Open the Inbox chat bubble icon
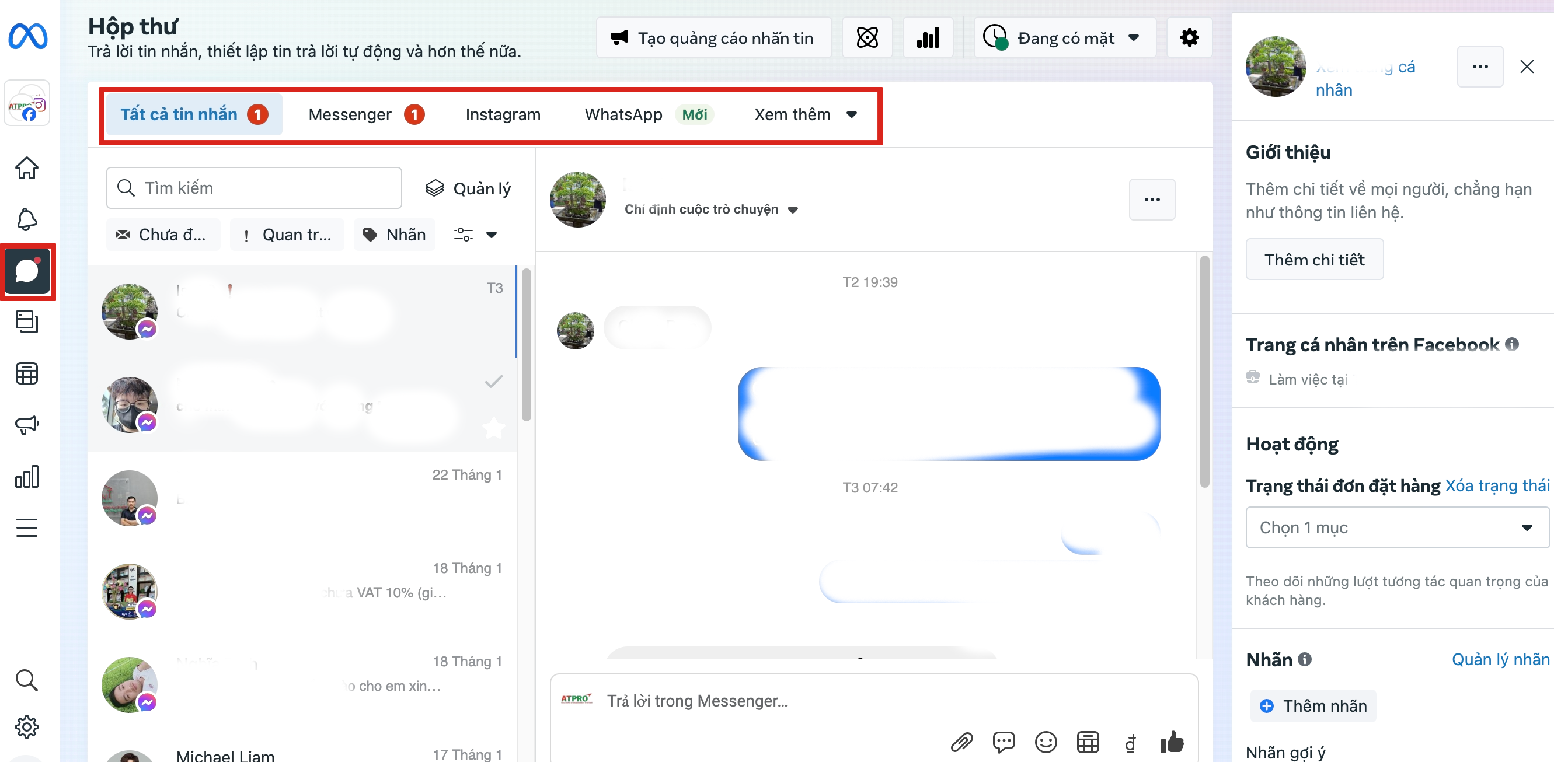The width and height of the screenshot is (1554, 762). (27, 271)
